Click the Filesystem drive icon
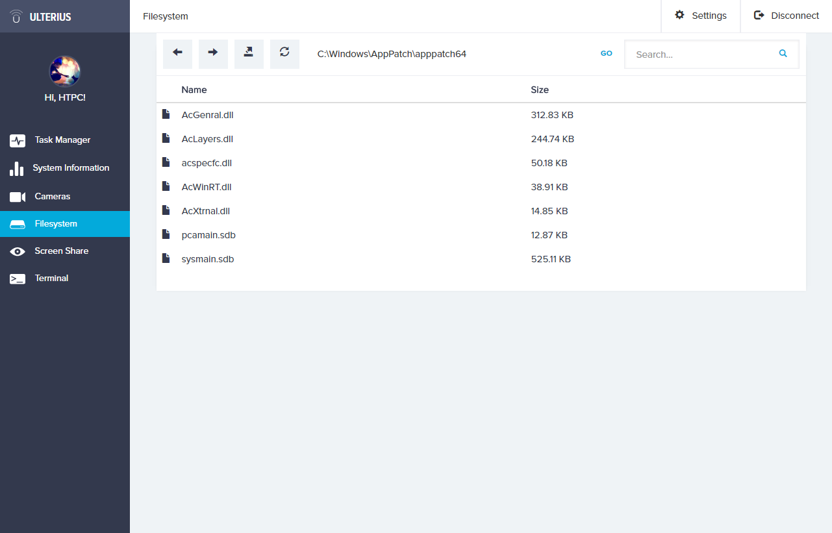The width and height of the screenshot is (832, 533). click(18, 224)
